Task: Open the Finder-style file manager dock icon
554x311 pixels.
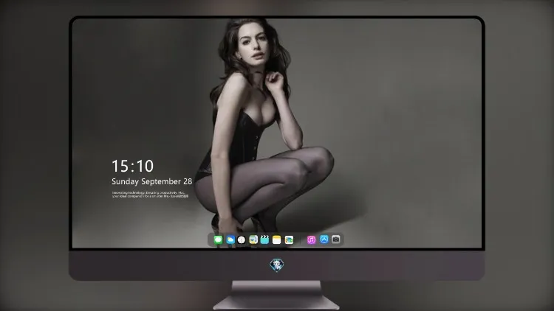Action: 253,240
